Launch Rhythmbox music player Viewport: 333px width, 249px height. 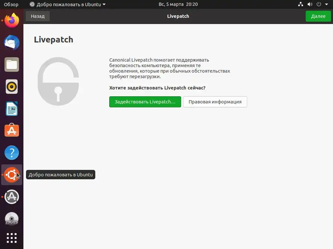pos(12,87)
